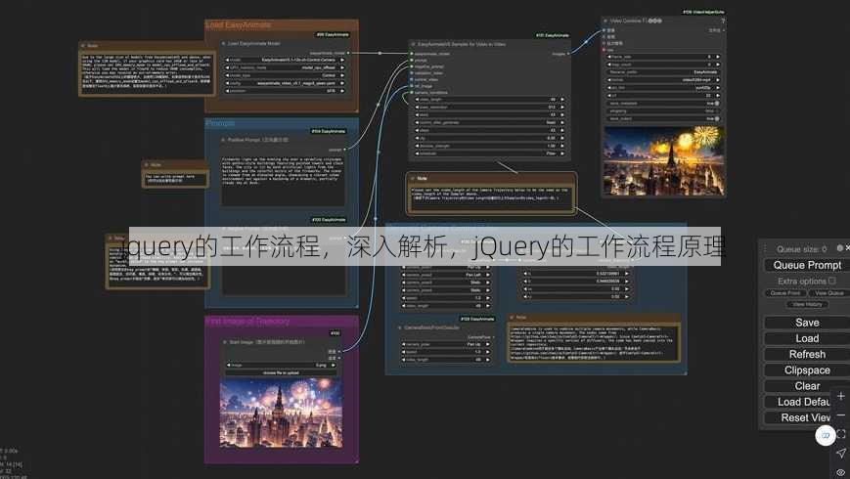Toggle link visibility with the eye icon
Screen dimensions: 850x479
[841, 472]
